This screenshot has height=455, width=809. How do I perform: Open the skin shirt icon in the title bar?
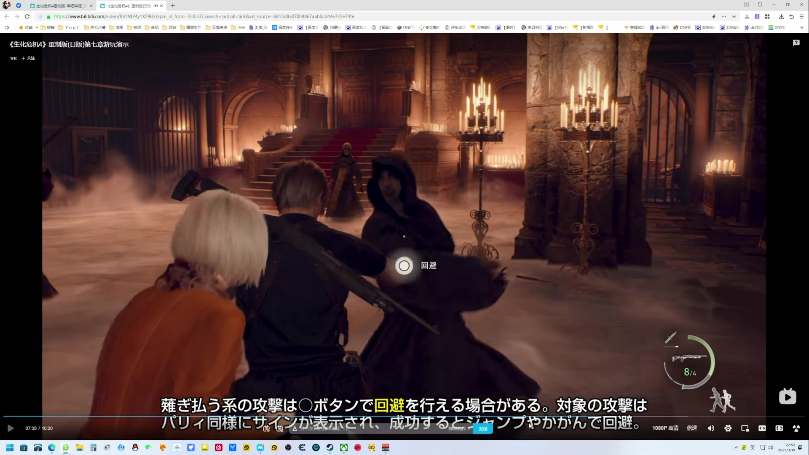(760, 5)
